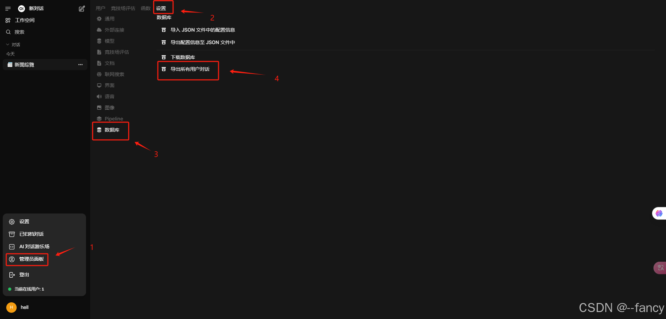Screen dimensions: 666x319
Task: Toggle the sidebar hamburger menu icon
Action: pyautogui.click(x=8, y=9)
